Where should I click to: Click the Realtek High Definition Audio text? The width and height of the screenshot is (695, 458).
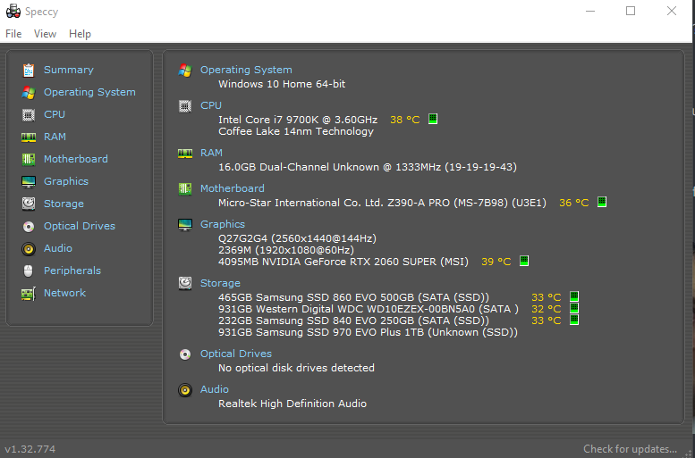292,404
